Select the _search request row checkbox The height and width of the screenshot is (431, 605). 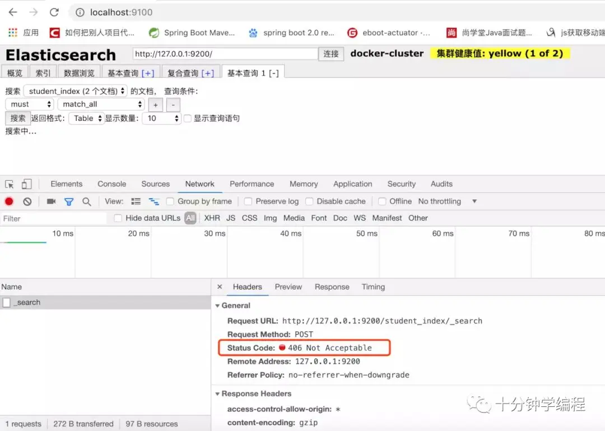(x=7, y=303)
